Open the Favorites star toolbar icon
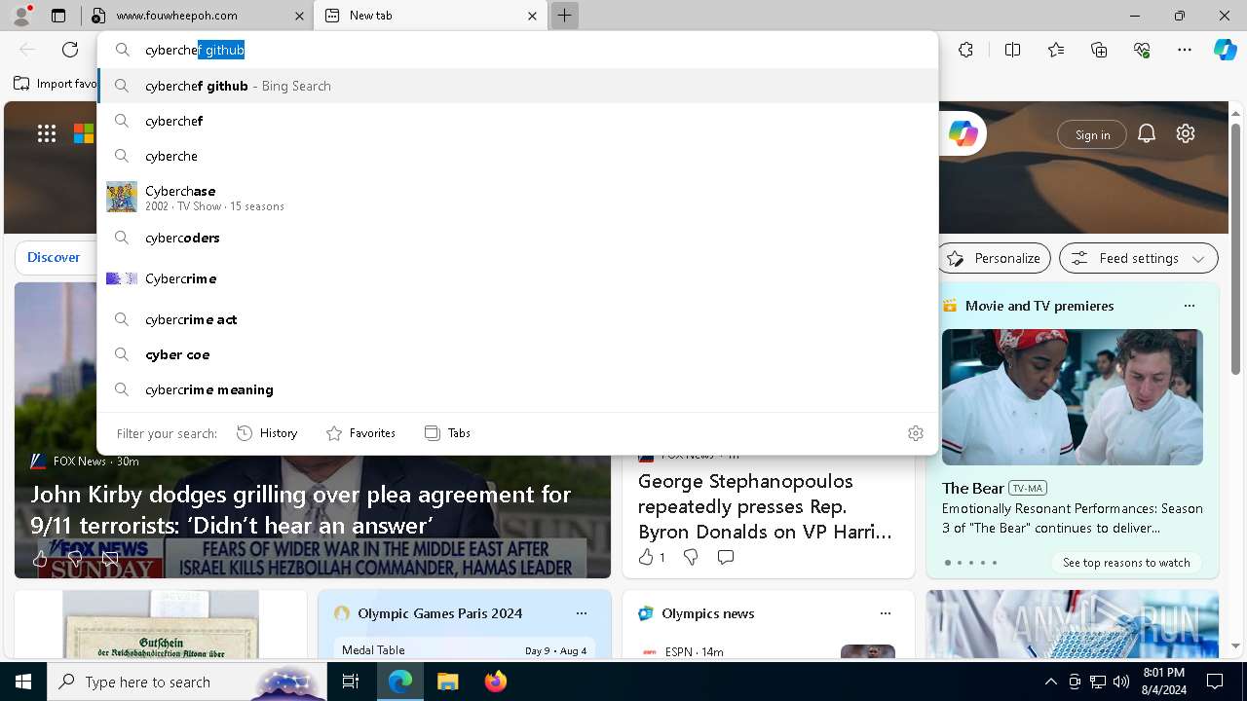Viewport: 1247px width, 701px height. click(1056, 50)
